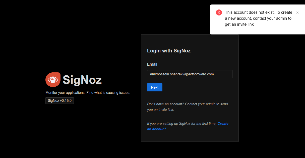Click the admin invite link hint text
The image size is (305, 158).
click(x=188, y=107)
